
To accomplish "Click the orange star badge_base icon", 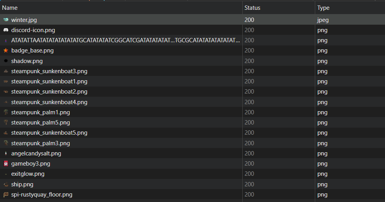I will [5, 50].
